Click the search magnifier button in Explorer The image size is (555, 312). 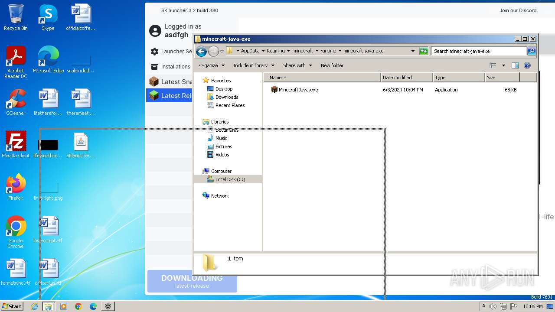[532, 51]
